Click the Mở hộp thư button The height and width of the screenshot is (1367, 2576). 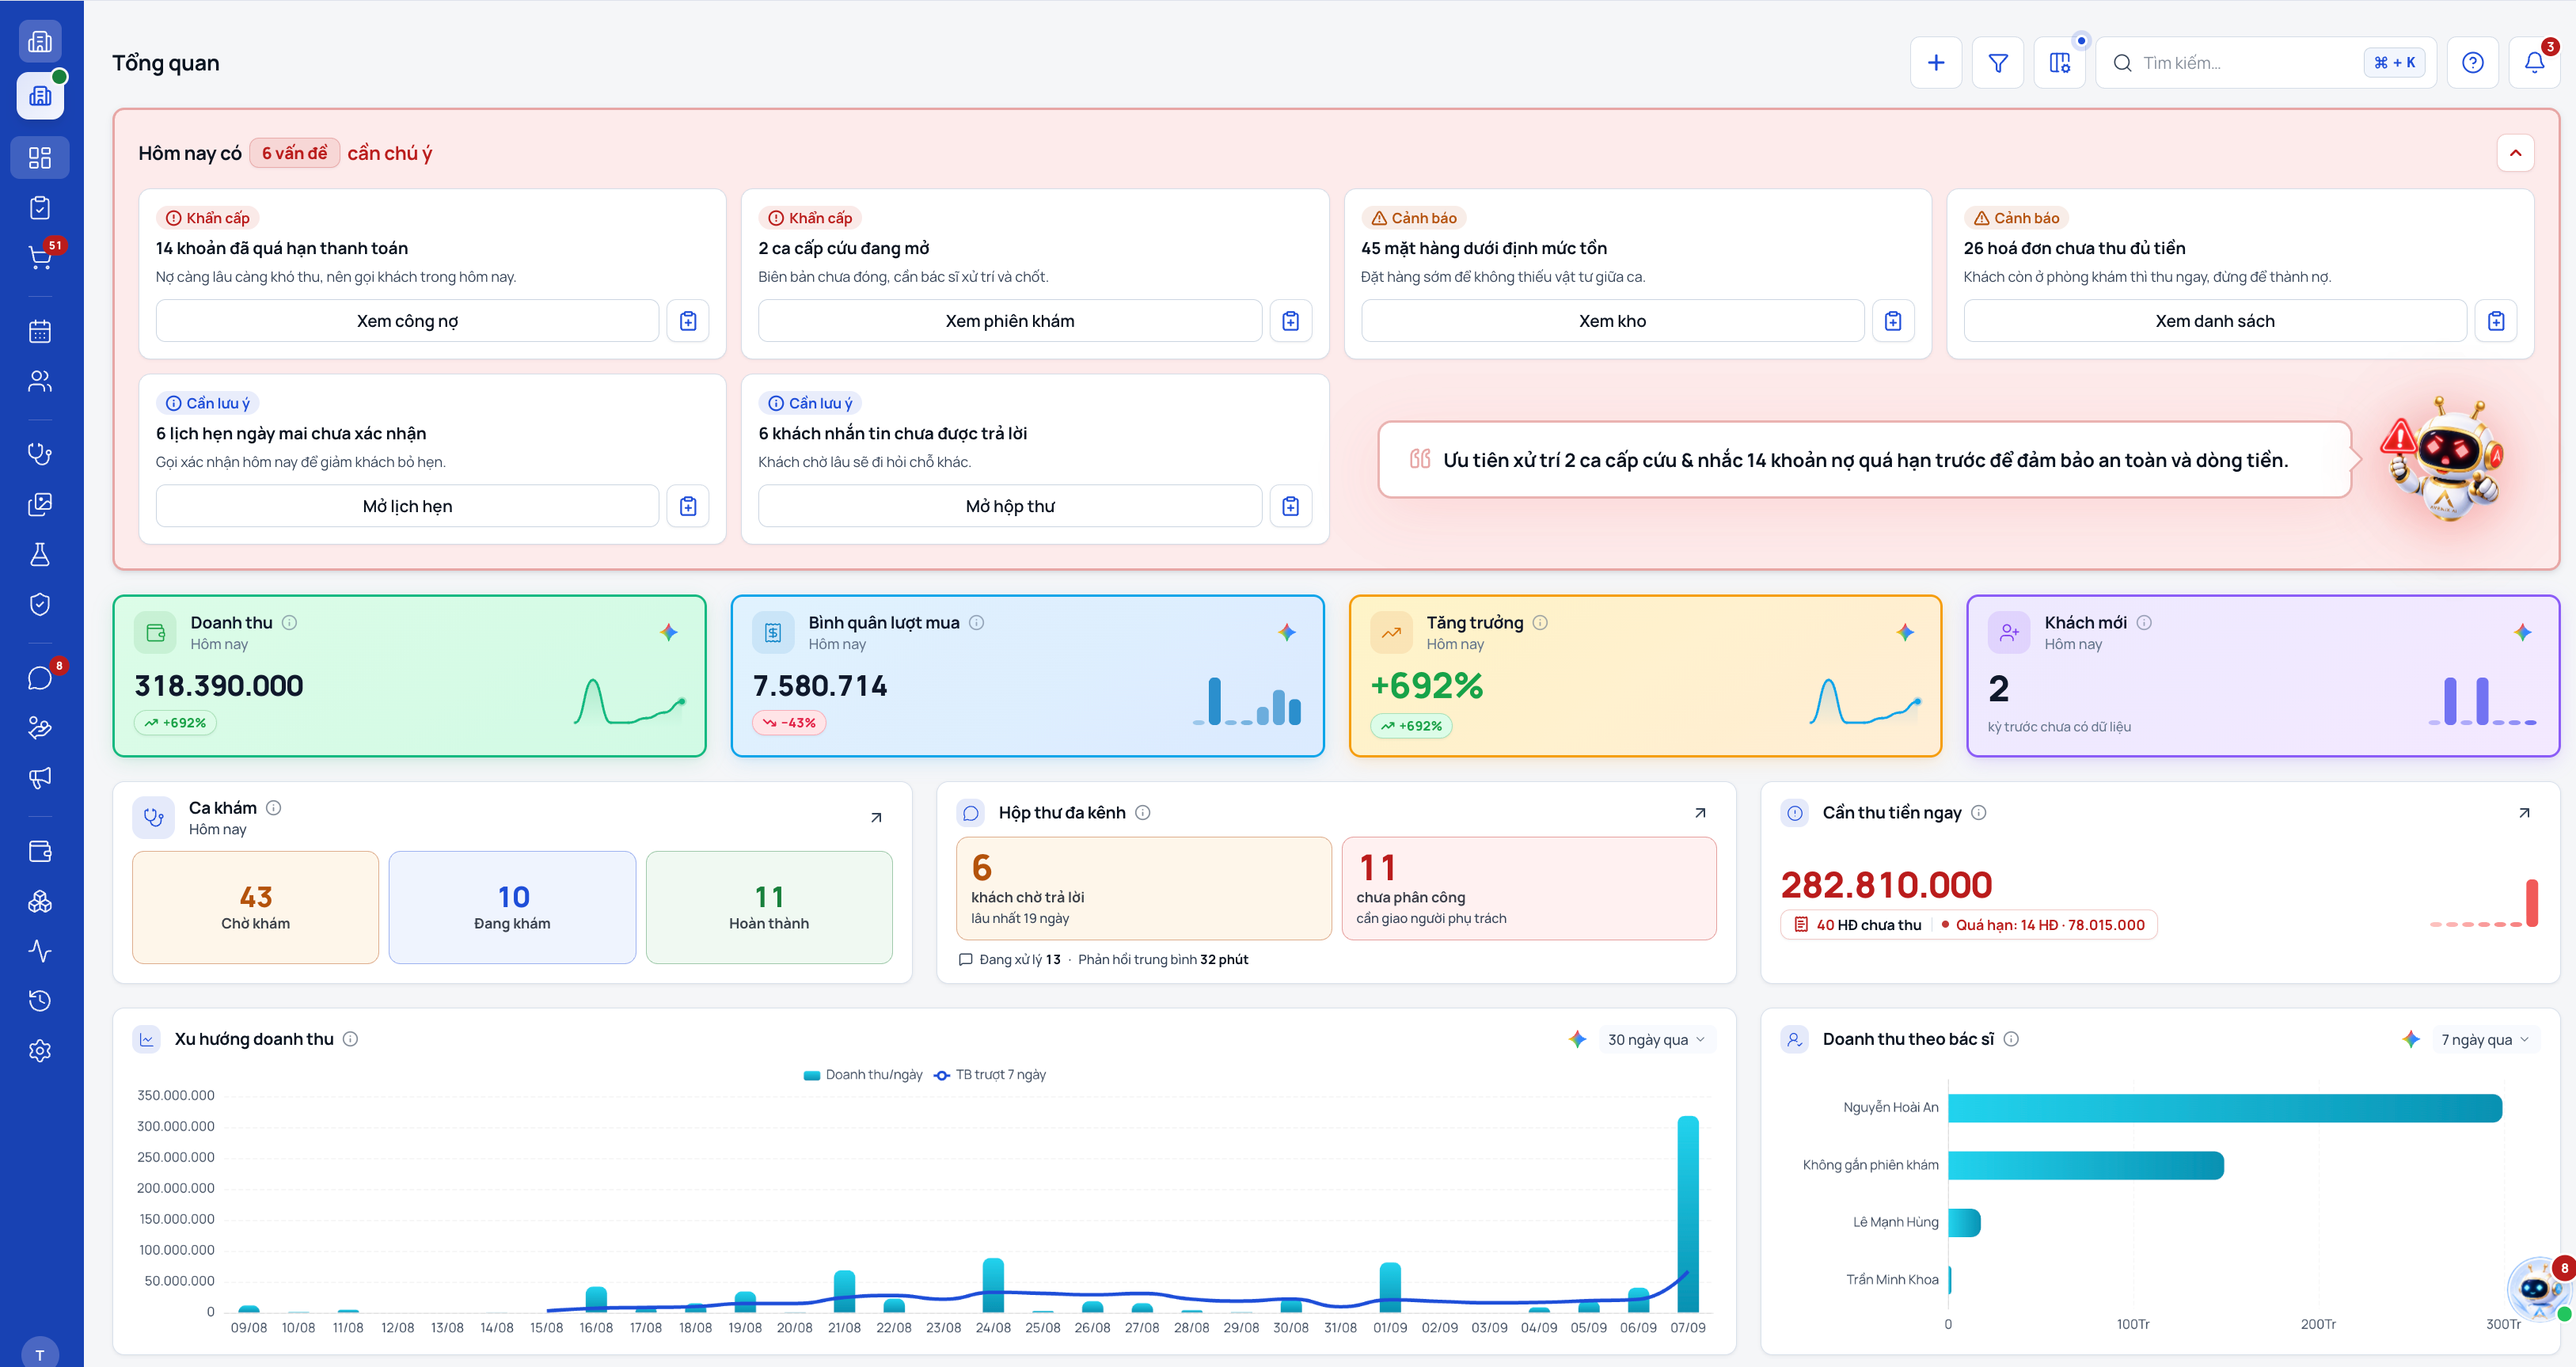[x=1010, y=506]
